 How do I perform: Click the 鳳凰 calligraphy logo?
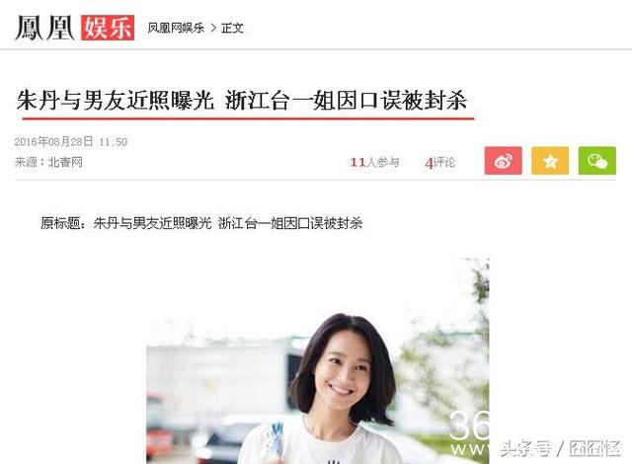coord(44,28)
